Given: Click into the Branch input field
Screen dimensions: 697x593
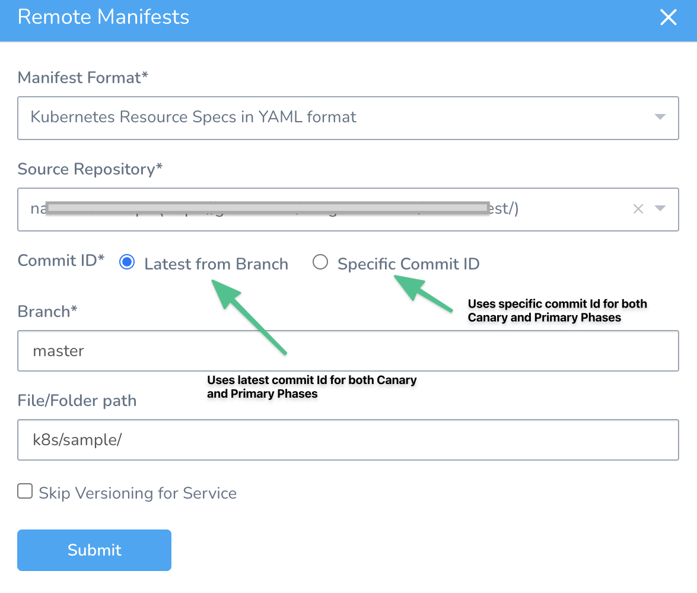Looking at the screenshot, I should coord(348,351).
